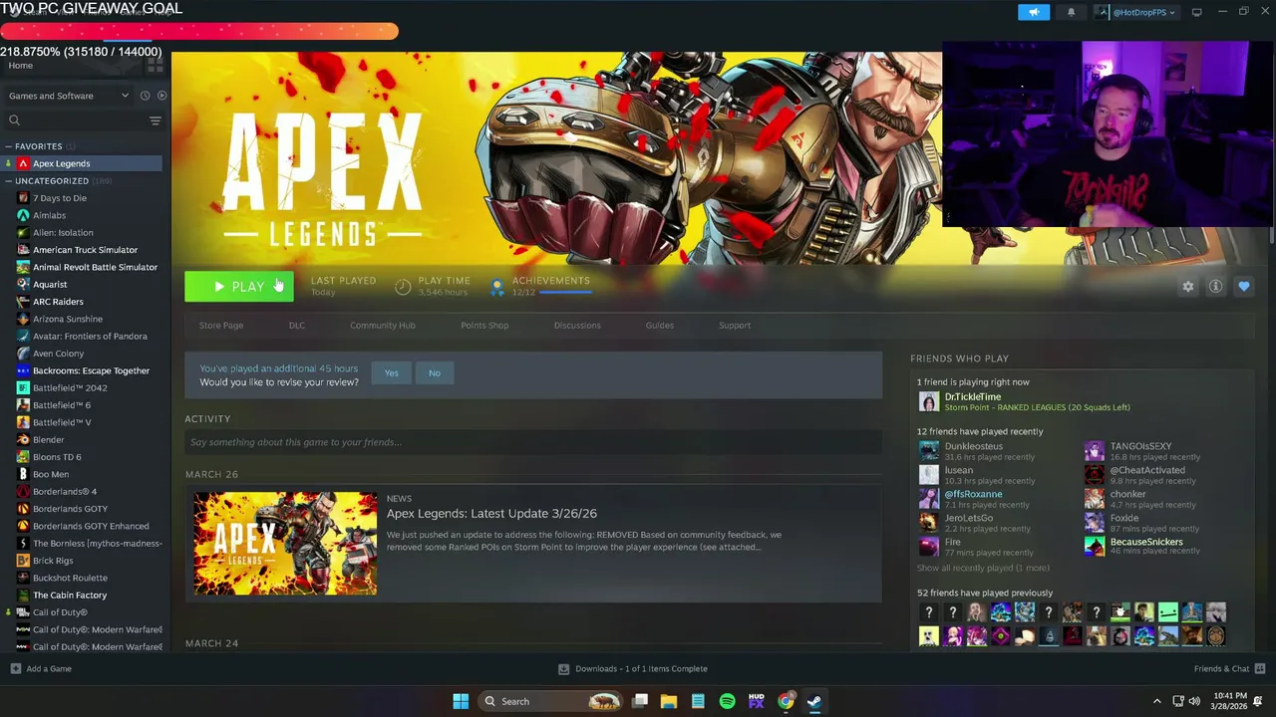The height and width of the screenshot is (717, 1276).
Task: Expand Games and Software filter dropdown
Action: [x=69, y=96]
